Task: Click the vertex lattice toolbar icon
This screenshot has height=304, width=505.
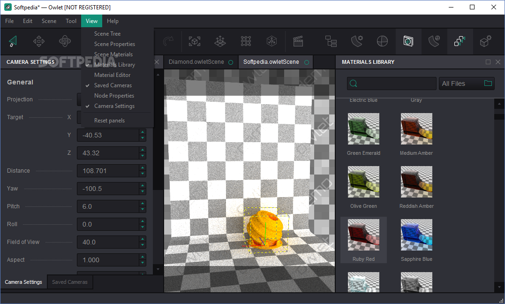Action: (246, 41)
